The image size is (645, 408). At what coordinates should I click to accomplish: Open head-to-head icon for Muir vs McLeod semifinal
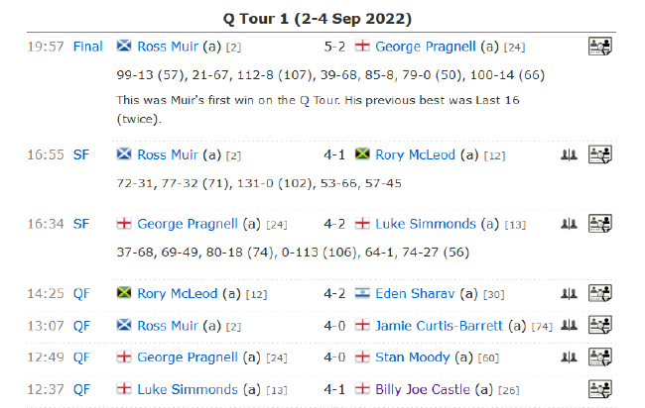pos(569,155)
